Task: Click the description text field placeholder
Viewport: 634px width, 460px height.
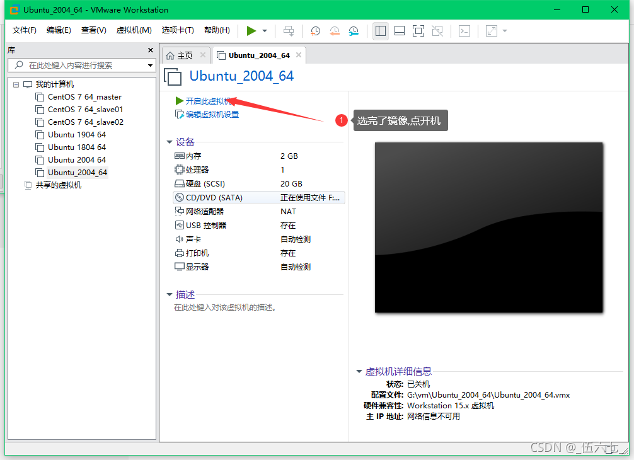Action: tap(225, 308)
